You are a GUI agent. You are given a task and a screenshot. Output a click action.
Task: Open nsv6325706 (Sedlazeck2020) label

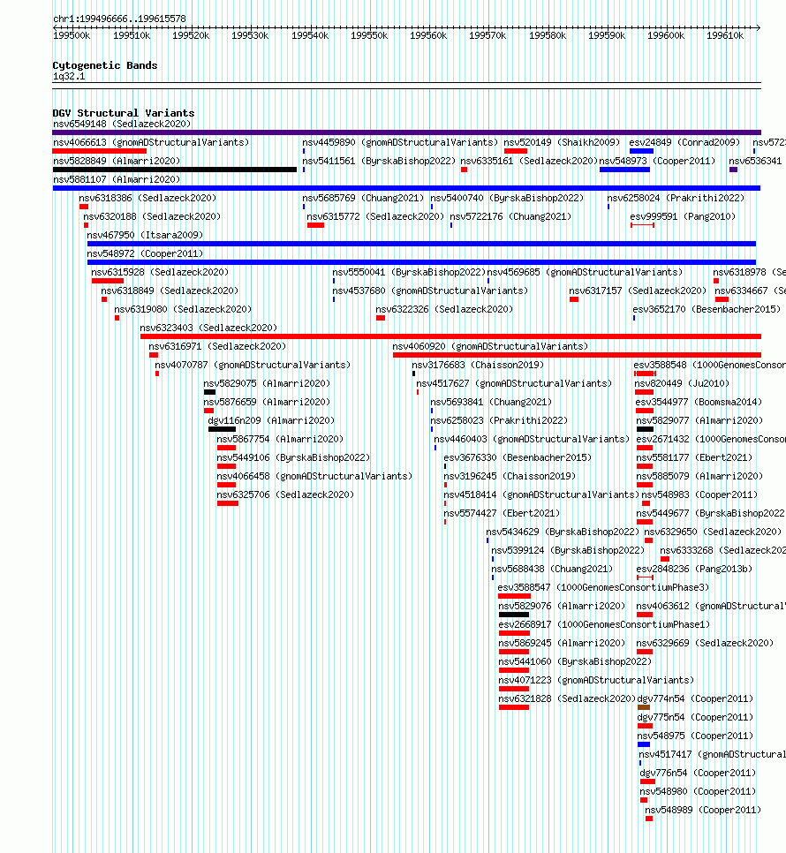[285, 494]
